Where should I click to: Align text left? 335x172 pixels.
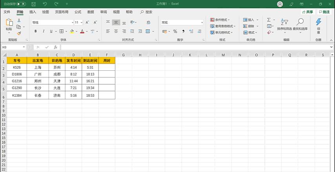[108, 31]
